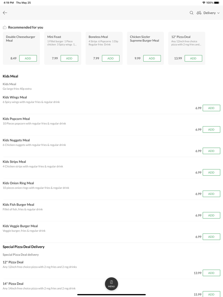The height and width of the screenshot is (297, 223).
Task: Add Mini Feast to order
Action: [69, 58]
